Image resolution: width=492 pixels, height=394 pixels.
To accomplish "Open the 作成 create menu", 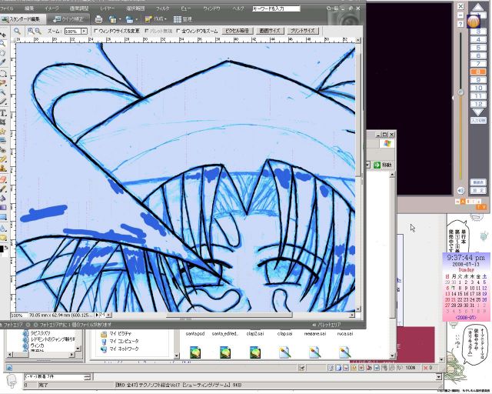I will pos(155,19).
